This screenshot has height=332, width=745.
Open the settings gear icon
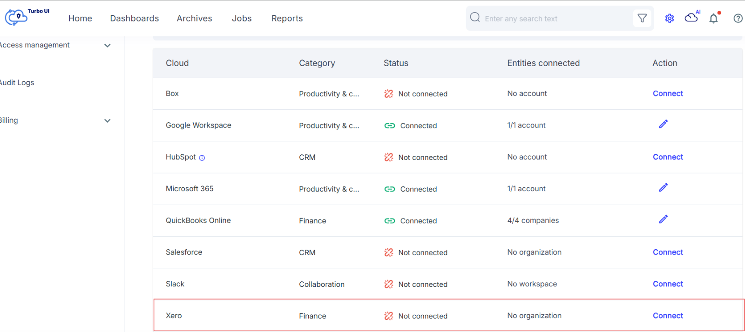click(670, 18)
